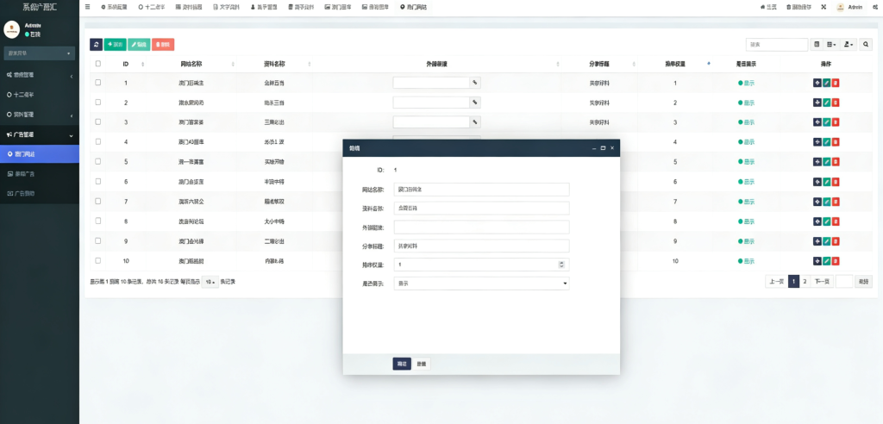Click the green edit pencil icon in row 2

(826, 103)
